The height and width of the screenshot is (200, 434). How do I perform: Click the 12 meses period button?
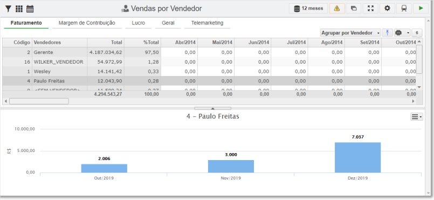(x=308, y=8)
